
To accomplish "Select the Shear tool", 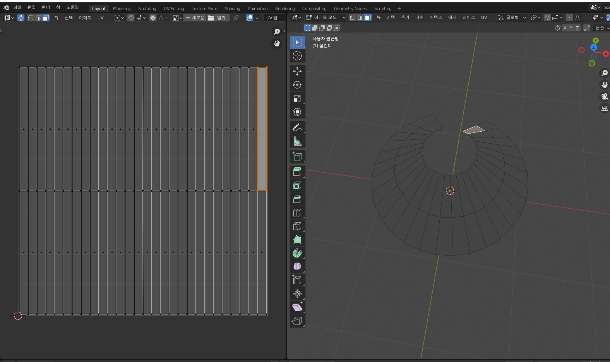I will pyautogui.click(x=297, y=307).
